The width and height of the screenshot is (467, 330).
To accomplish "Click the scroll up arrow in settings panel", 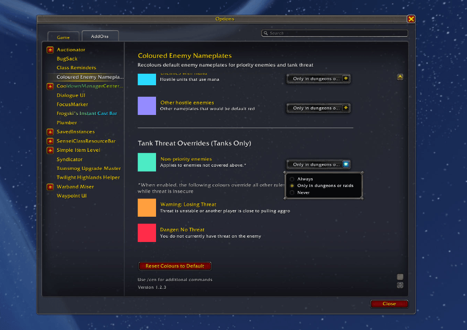I will click(400, 77).
